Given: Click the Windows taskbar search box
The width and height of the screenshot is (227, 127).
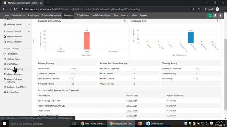Looking at the screenshot, I should click(x=39, y=123).
